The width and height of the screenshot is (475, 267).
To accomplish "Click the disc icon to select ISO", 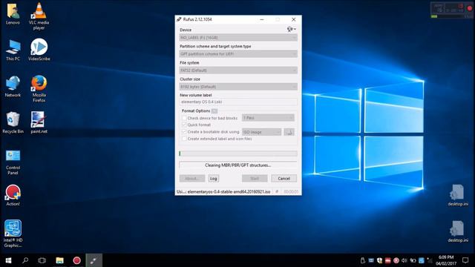I will [289, 132].
